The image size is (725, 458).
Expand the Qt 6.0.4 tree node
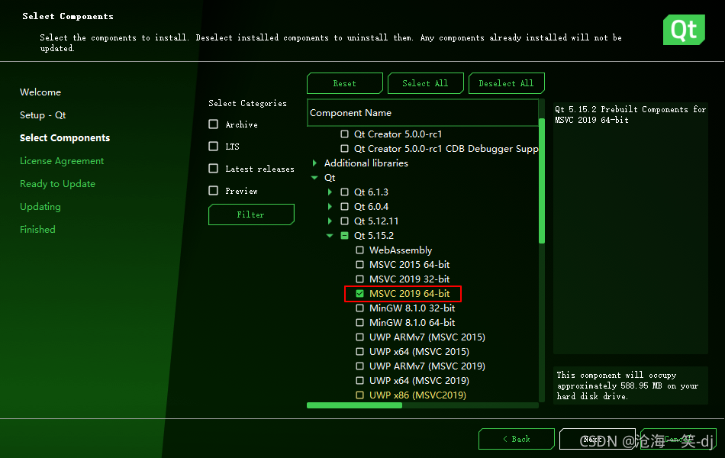tap(330, 206)
